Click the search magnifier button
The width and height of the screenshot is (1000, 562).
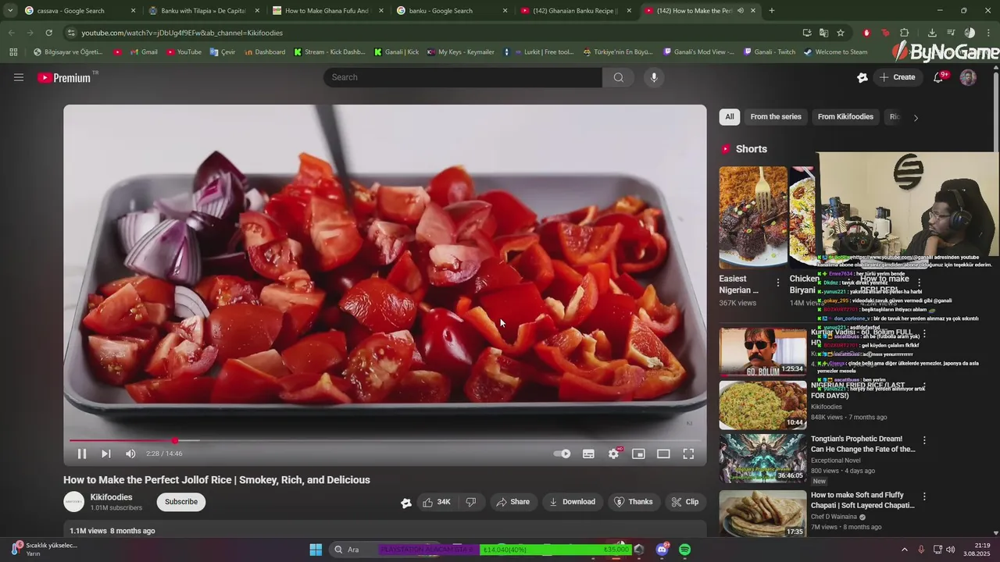[618, 77]
